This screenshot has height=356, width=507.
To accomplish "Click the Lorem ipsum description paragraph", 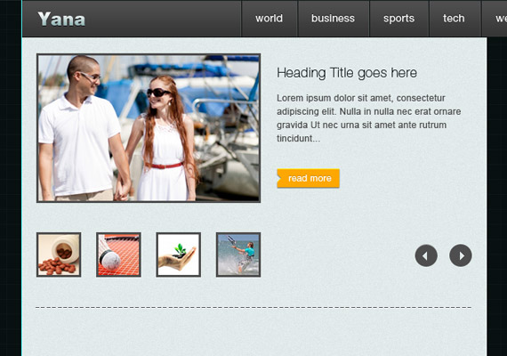I will pyautogui.click(x=368, y=118).
